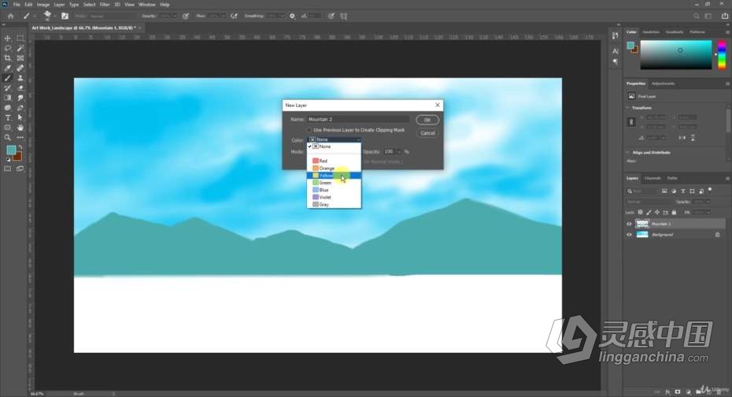
Task: Collapse the Transform section in Properties
Action: pyautogui.click(x=627, y=108)
